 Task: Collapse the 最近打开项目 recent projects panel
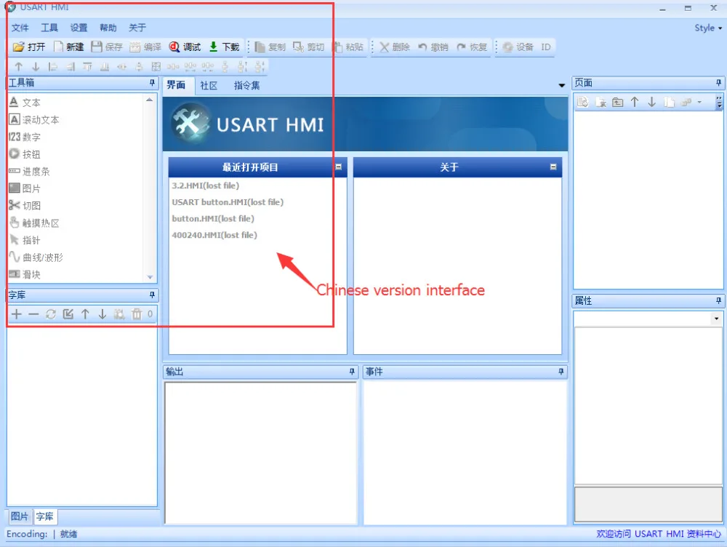tap(339, 167)
